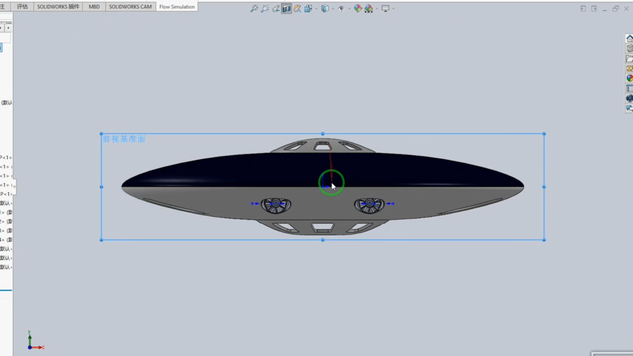Toggle the Hide/Show Items eye icon
This screenshot has width=633, height=356.
coord(341,8)
